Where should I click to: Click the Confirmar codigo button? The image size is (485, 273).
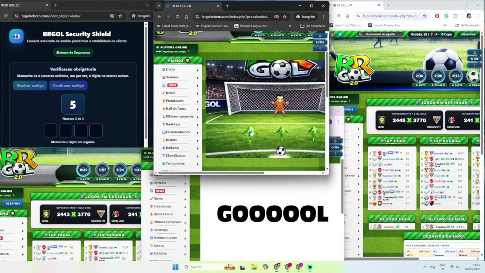coord(68,85)
